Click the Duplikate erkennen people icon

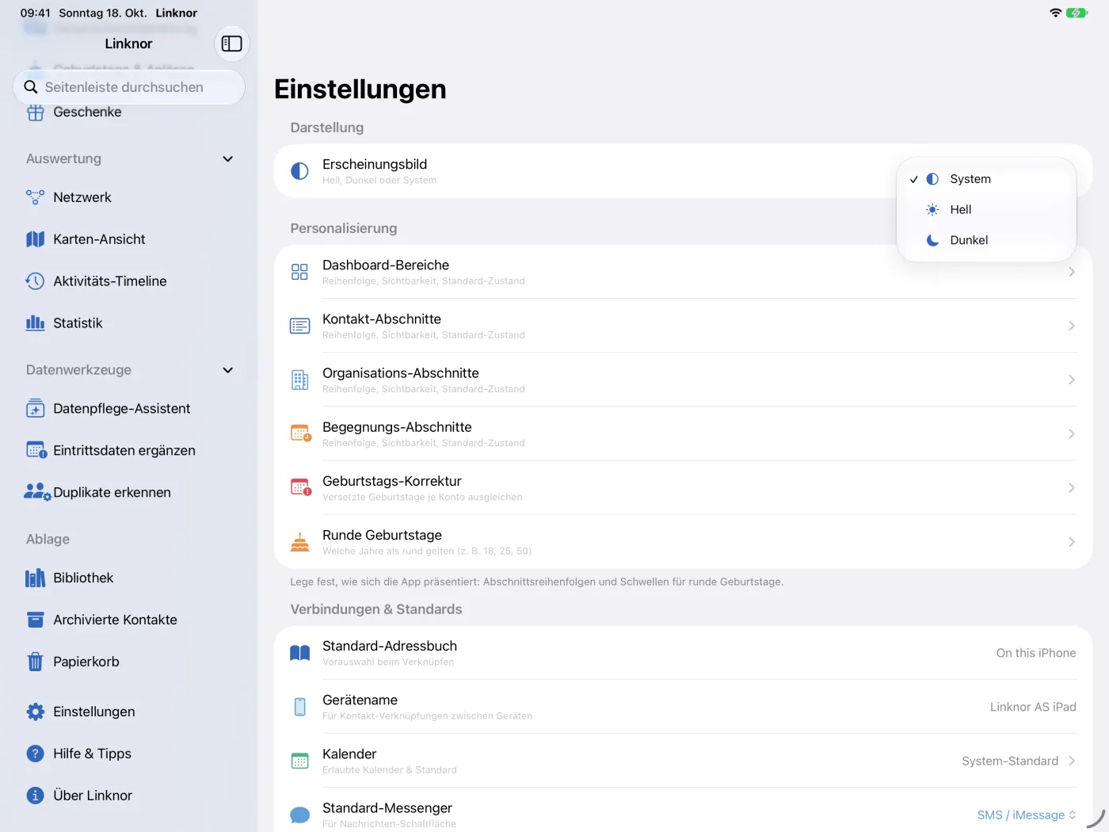(37, 492)
